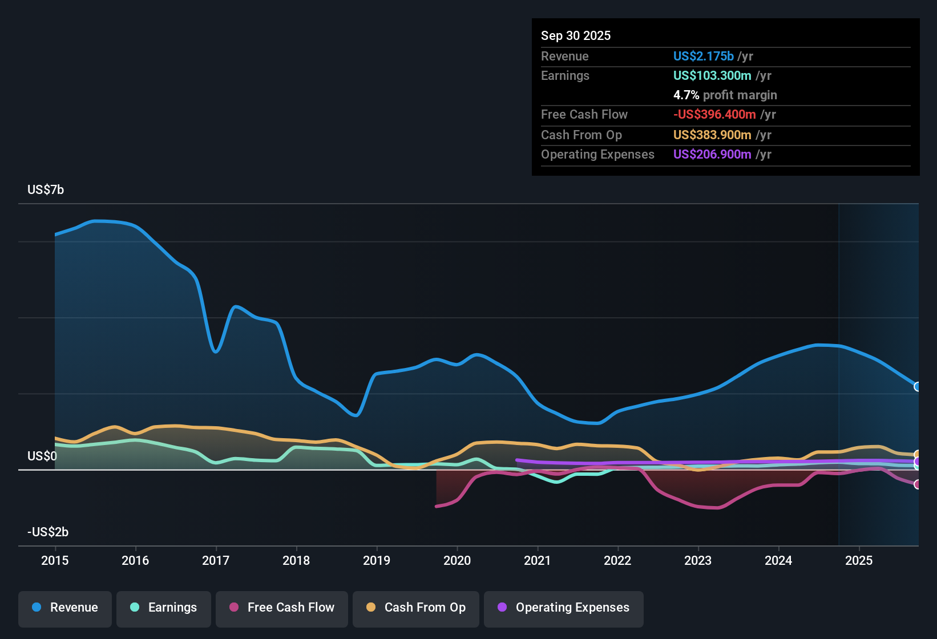
Task: Select the Revenue endpoint marker on the chart
Action: [x=918, y=387]
